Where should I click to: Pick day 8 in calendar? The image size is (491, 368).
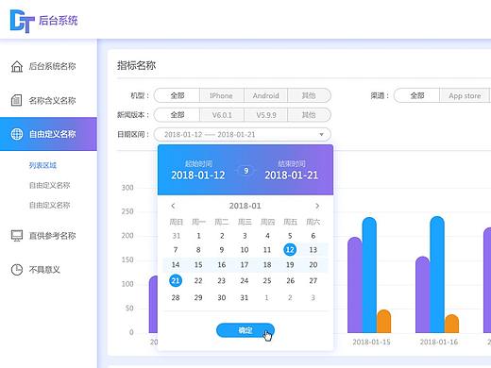pos(198,250)
